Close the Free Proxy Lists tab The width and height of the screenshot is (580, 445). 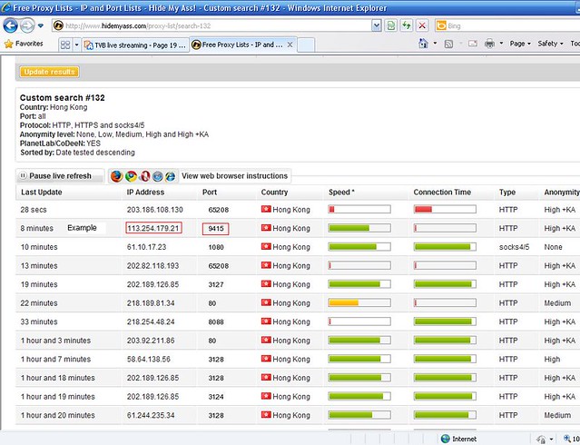(x=290, y=44)
